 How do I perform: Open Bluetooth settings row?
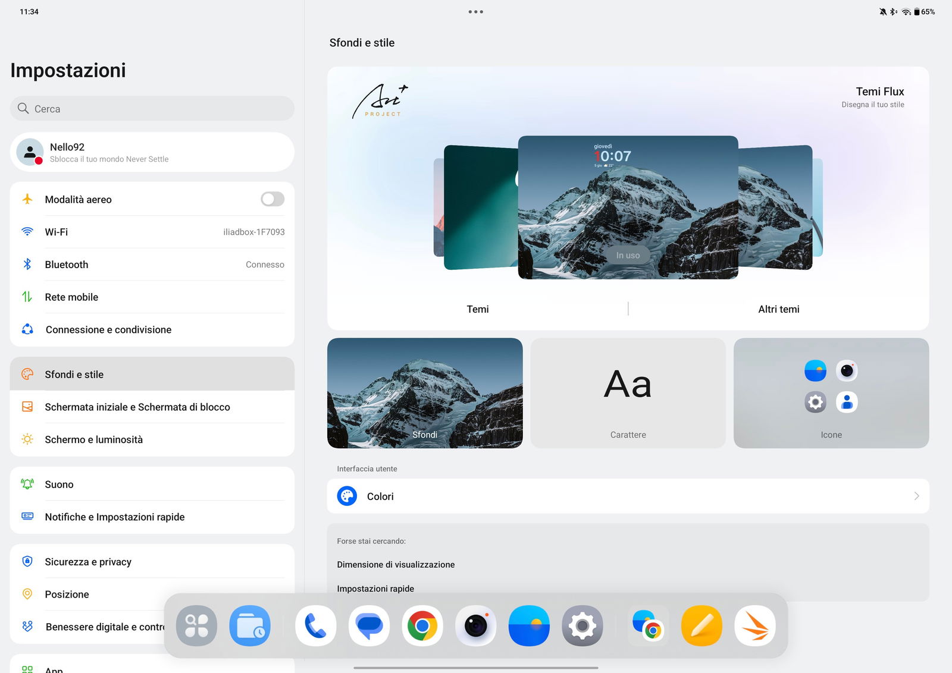tap(152, 265)
